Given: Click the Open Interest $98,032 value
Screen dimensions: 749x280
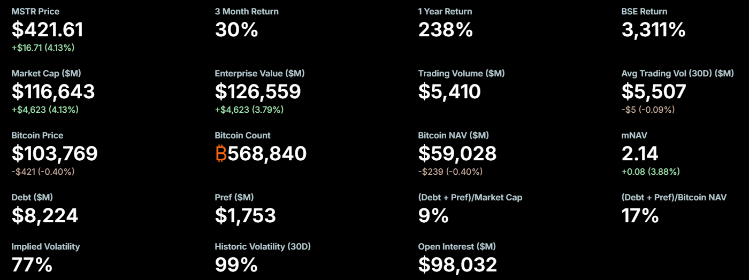Looking at the screenshot, I should (x=457, y=265).
